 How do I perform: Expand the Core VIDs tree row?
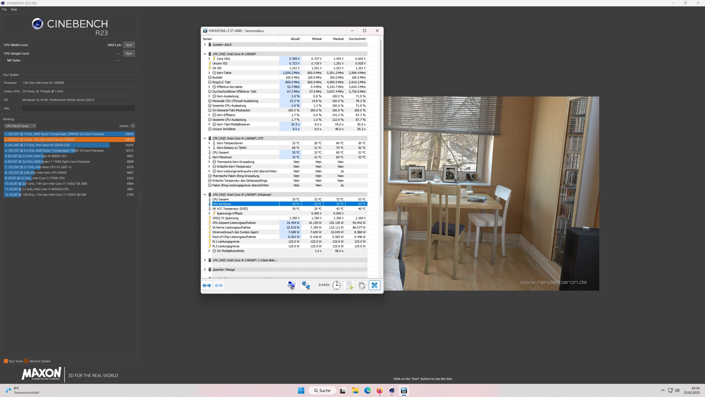point(209,59)
